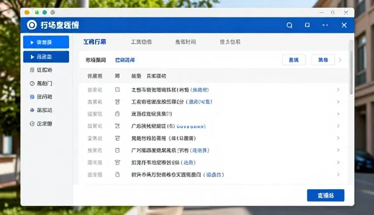
Task: Expand chevron of the row containing (6)
Action: tap(338, 126)
